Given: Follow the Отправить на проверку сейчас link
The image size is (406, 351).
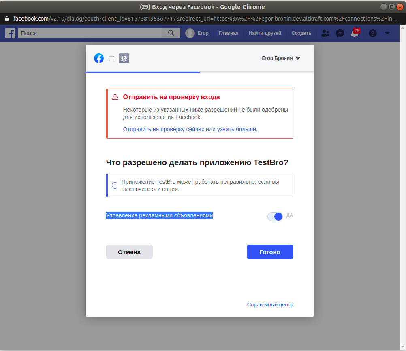Looking at the screenshot, I should click(163, 129).
